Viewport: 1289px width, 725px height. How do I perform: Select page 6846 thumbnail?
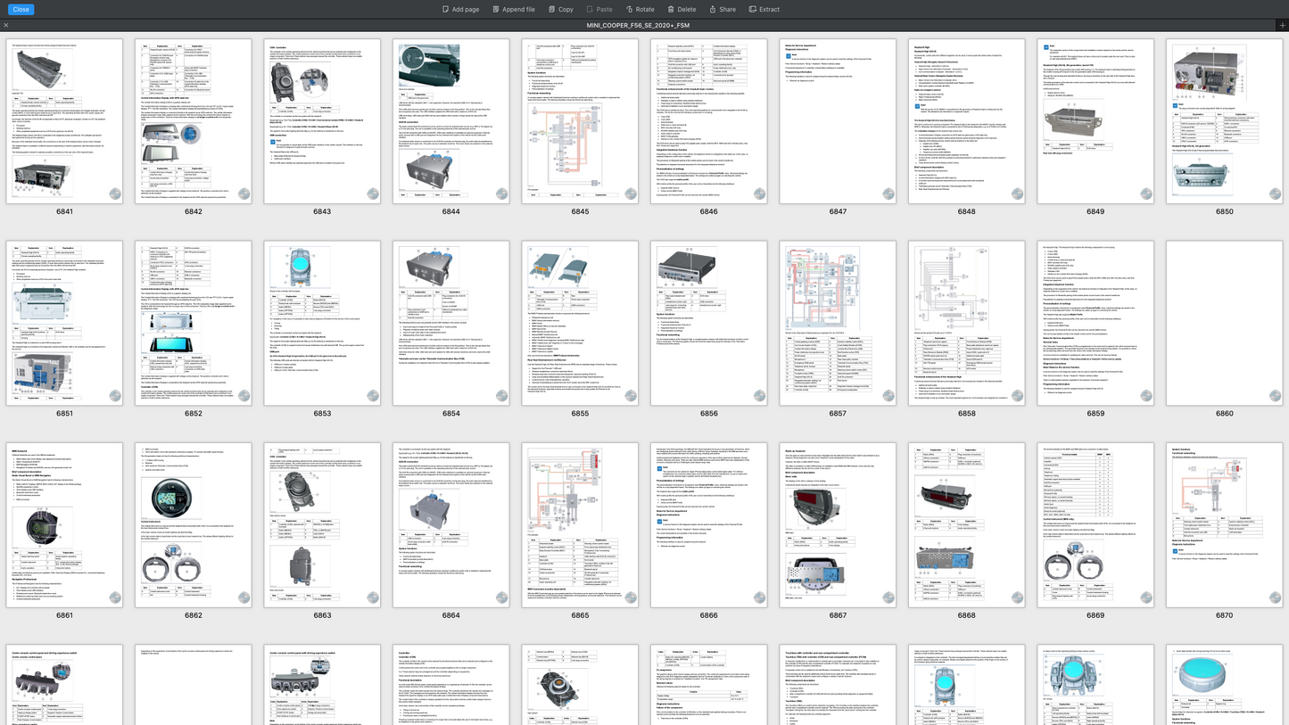(x=709, y=120)
